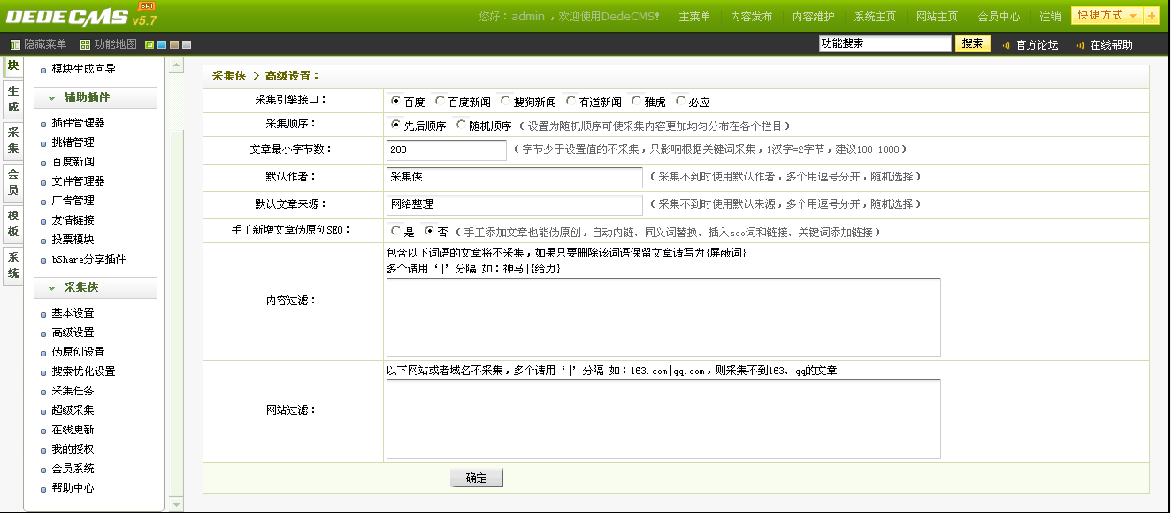Click the 默认作者 input field
This screenshot has height=513, width=1172.
pyautogui.click(x=514, y=178)
